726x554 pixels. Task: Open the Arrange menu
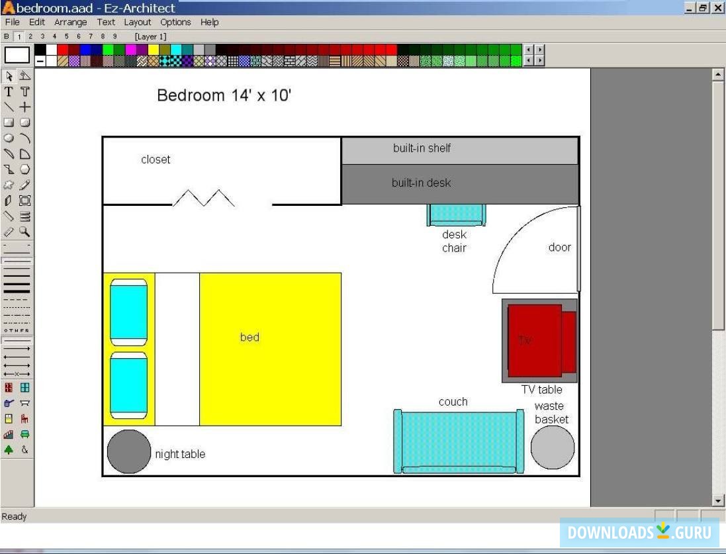[x=70, y=23]
